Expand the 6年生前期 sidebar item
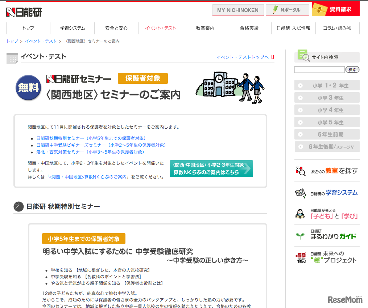This screenshot has width=368, height=308. (x=327, y=134)
